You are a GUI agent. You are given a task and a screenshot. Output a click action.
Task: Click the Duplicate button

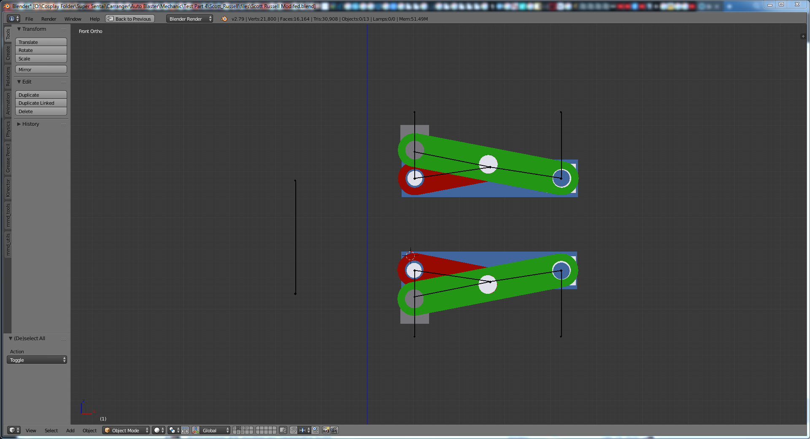41,95
